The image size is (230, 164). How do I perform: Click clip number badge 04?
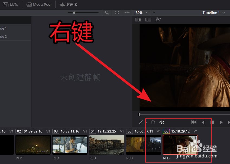click(93, 131)
